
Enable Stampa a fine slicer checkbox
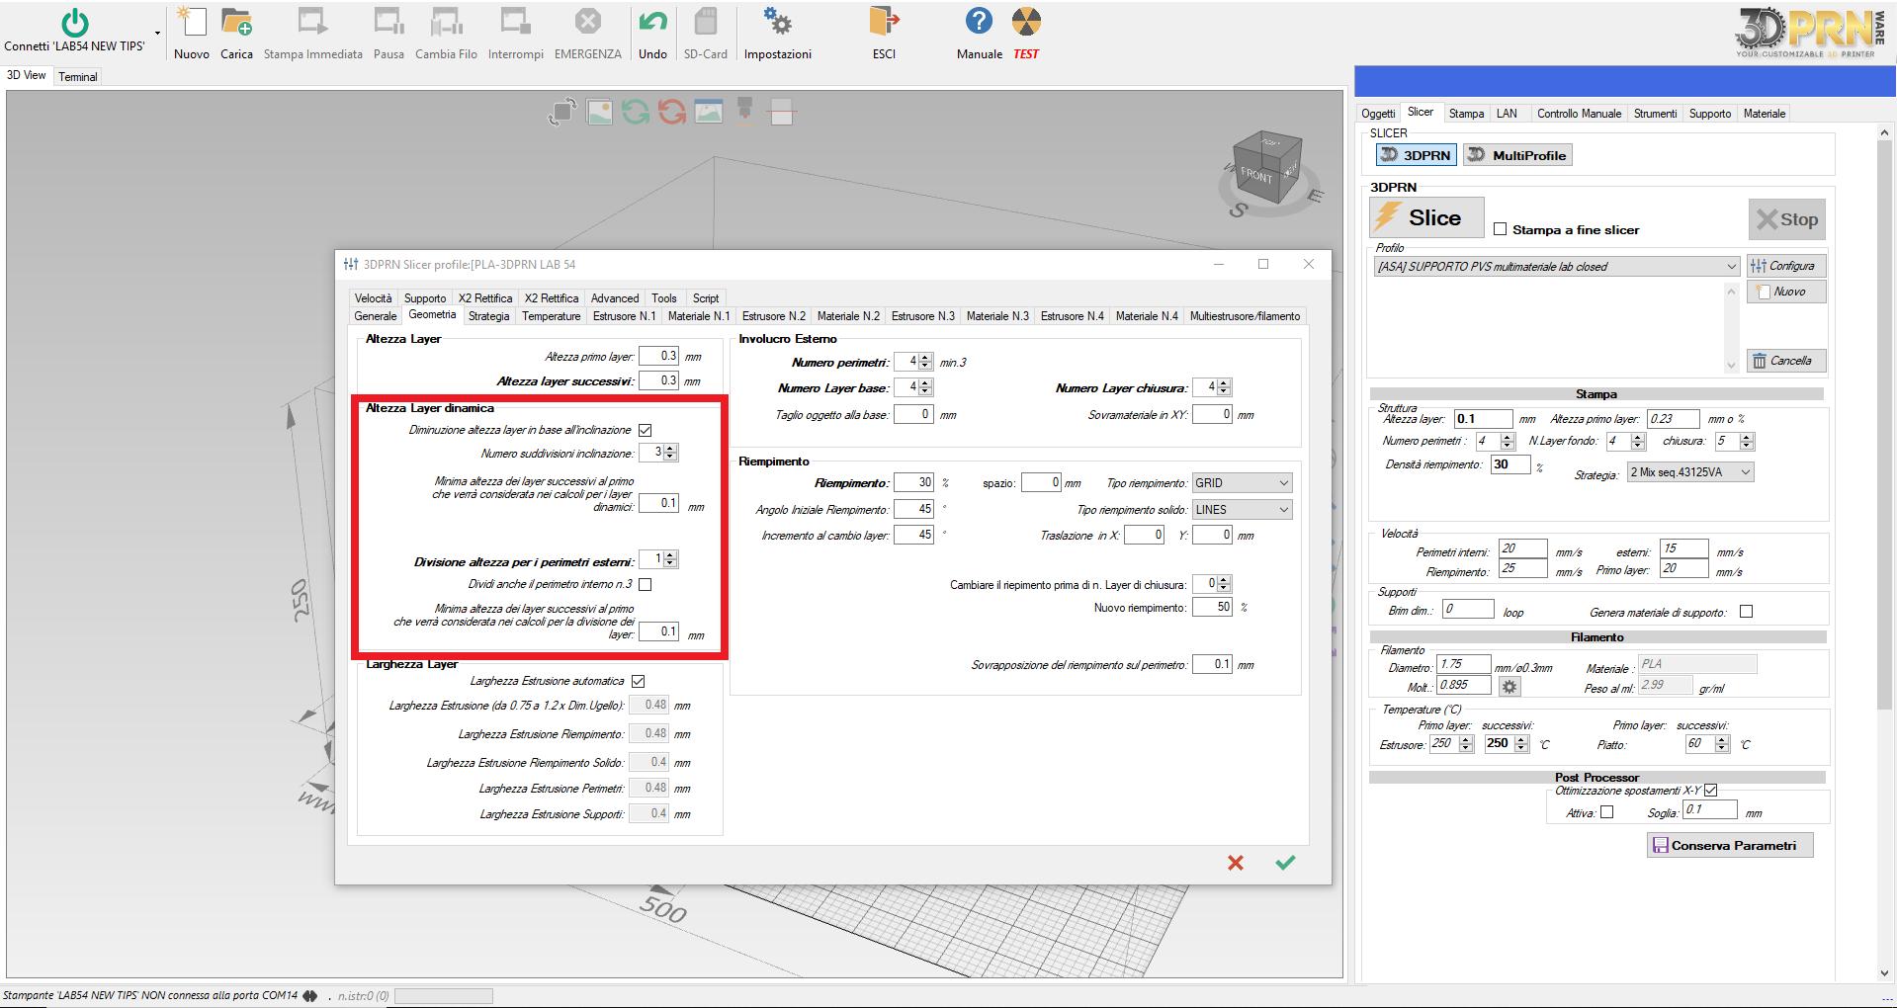(x=1501, y=229)
